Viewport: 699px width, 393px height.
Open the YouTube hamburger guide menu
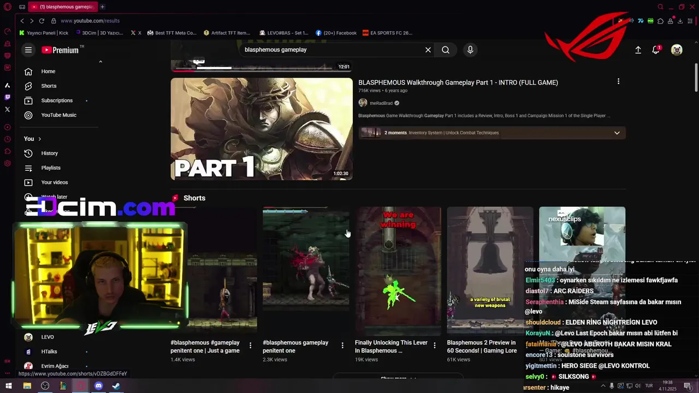28,50
